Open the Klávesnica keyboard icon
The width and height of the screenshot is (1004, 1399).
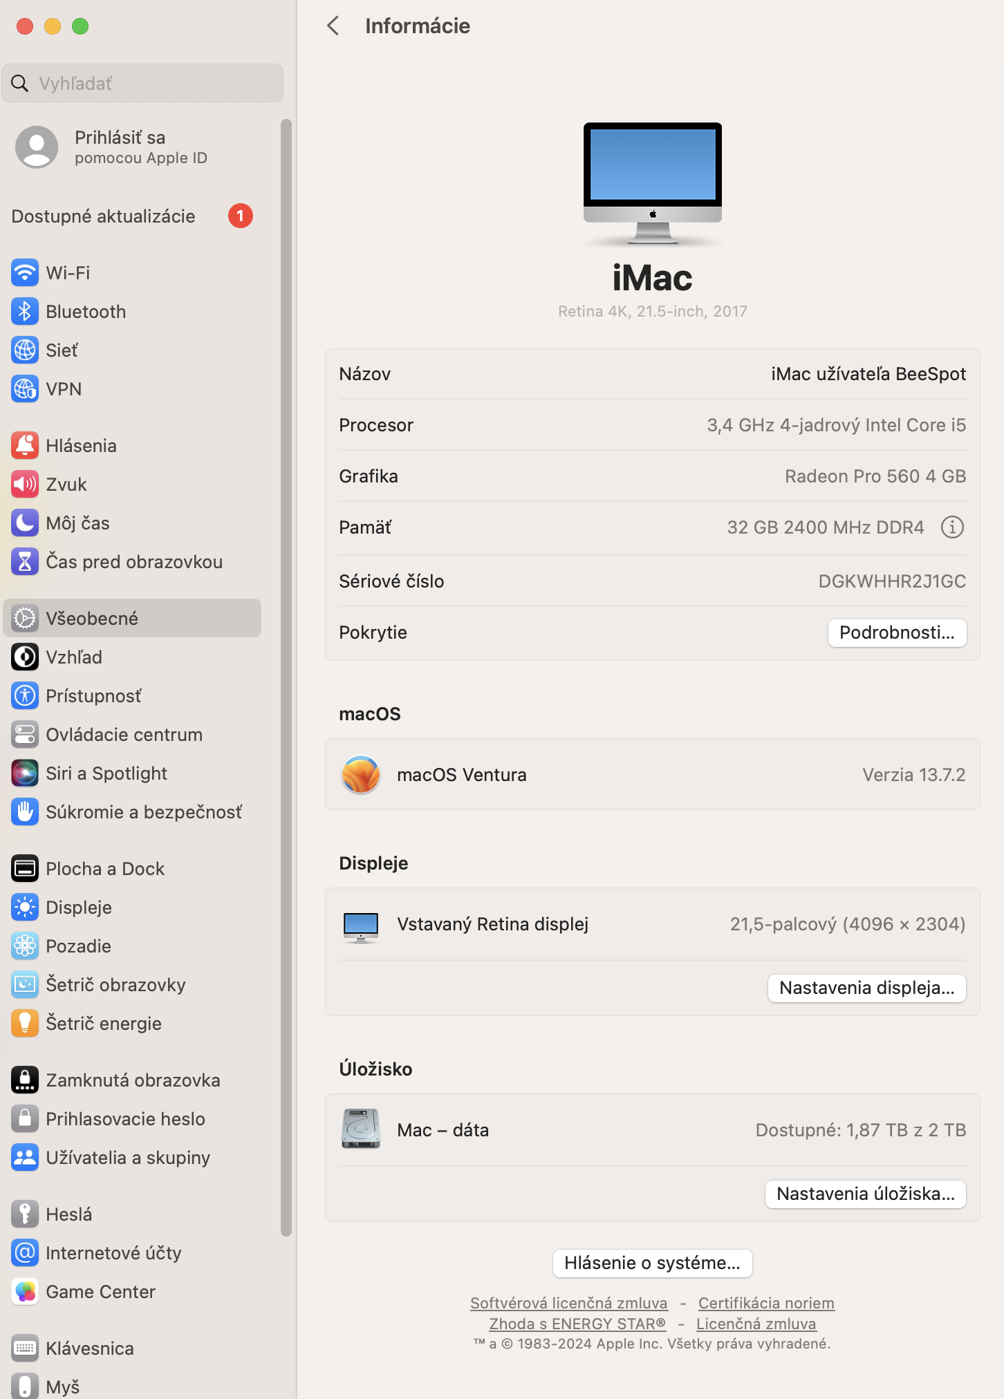pyautogui.click(x=25, y=1348)
